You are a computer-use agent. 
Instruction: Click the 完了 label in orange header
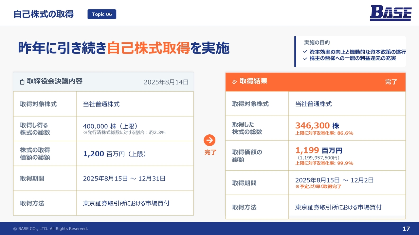point(391,82)
